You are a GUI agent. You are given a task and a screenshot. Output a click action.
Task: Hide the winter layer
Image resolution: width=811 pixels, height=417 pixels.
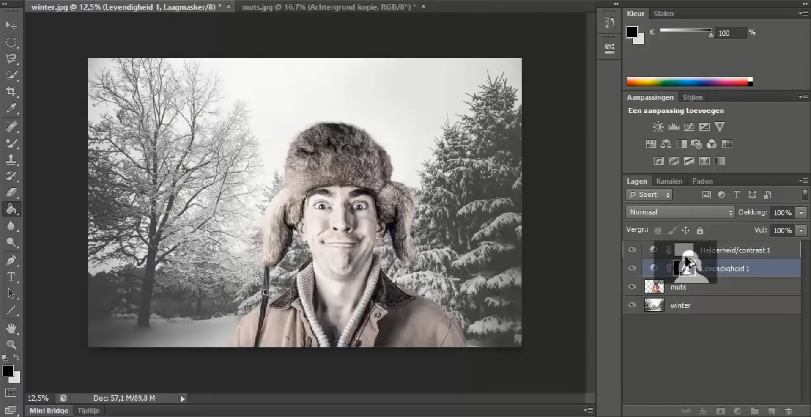(632, 305)
